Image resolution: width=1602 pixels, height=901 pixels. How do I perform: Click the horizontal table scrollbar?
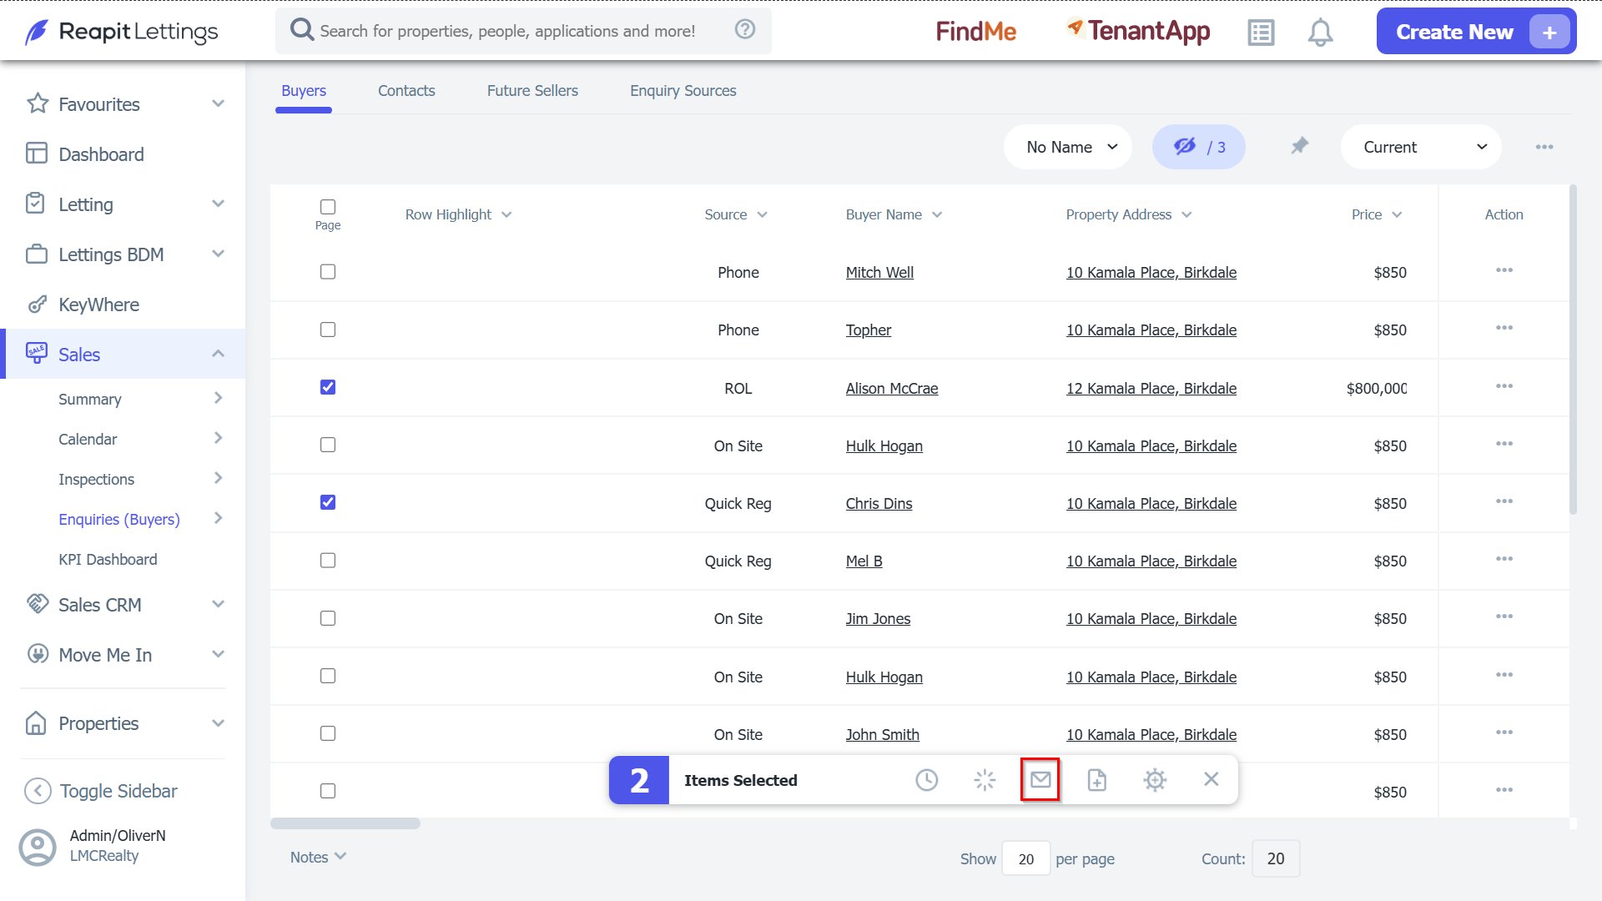click(x=345, y=823)
